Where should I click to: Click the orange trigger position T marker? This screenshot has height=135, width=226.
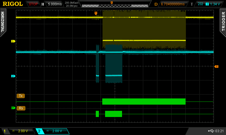click(x=96, y=13)
